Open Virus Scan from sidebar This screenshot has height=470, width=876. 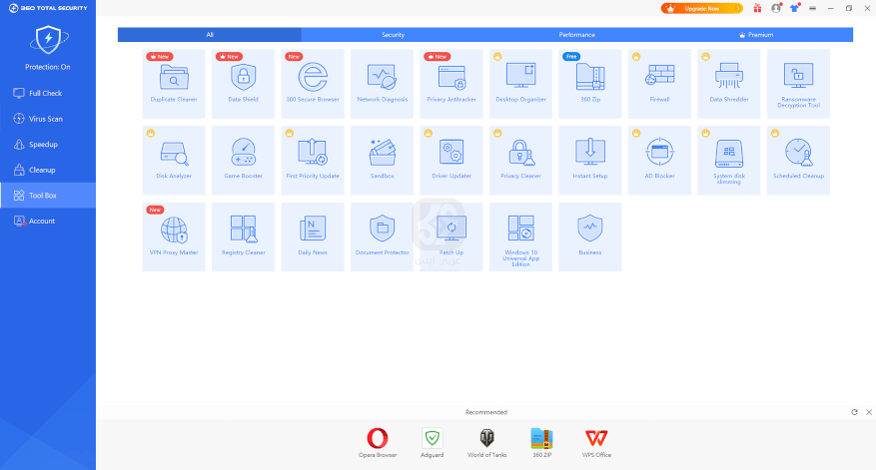[48, 119]
